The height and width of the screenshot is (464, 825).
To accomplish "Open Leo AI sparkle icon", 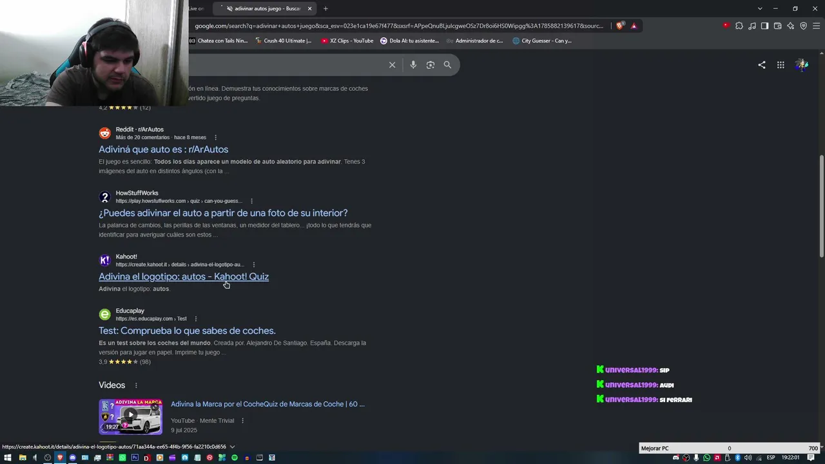I will (791, 26).
